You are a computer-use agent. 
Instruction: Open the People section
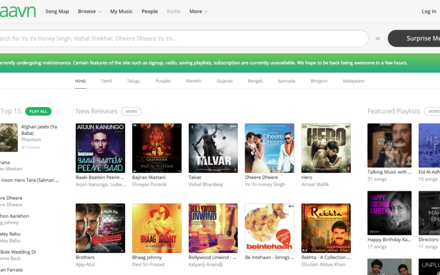pyautogui.click(x=150, y=11)
